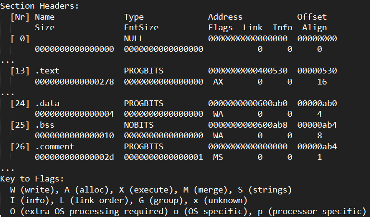
Task: Click section index [13]
Action: coord(20,71)
